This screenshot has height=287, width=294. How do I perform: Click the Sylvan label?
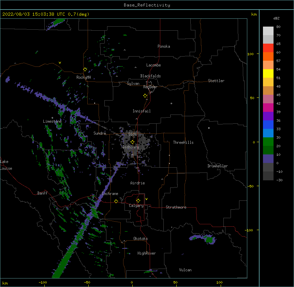133,84
